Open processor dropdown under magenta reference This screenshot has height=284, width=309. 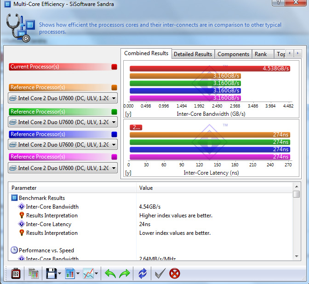pyautogui.click(x=63, y=168)
